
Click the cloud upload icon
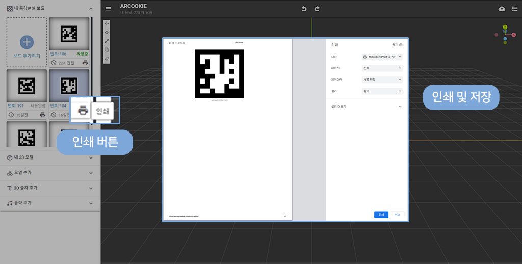(x=502, y=9)
